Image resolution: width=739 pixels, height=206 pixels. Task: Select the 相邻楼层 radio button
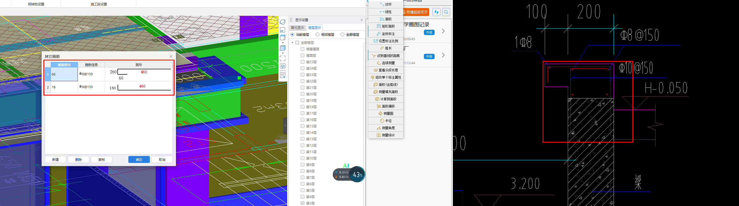(x=317, y=35)
